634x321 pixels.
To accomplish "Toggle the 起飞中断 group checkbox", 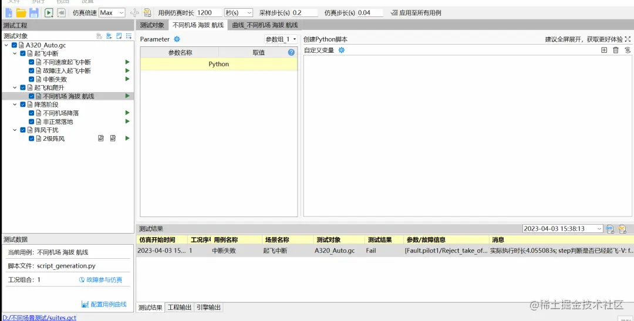I will click(23, 54).
